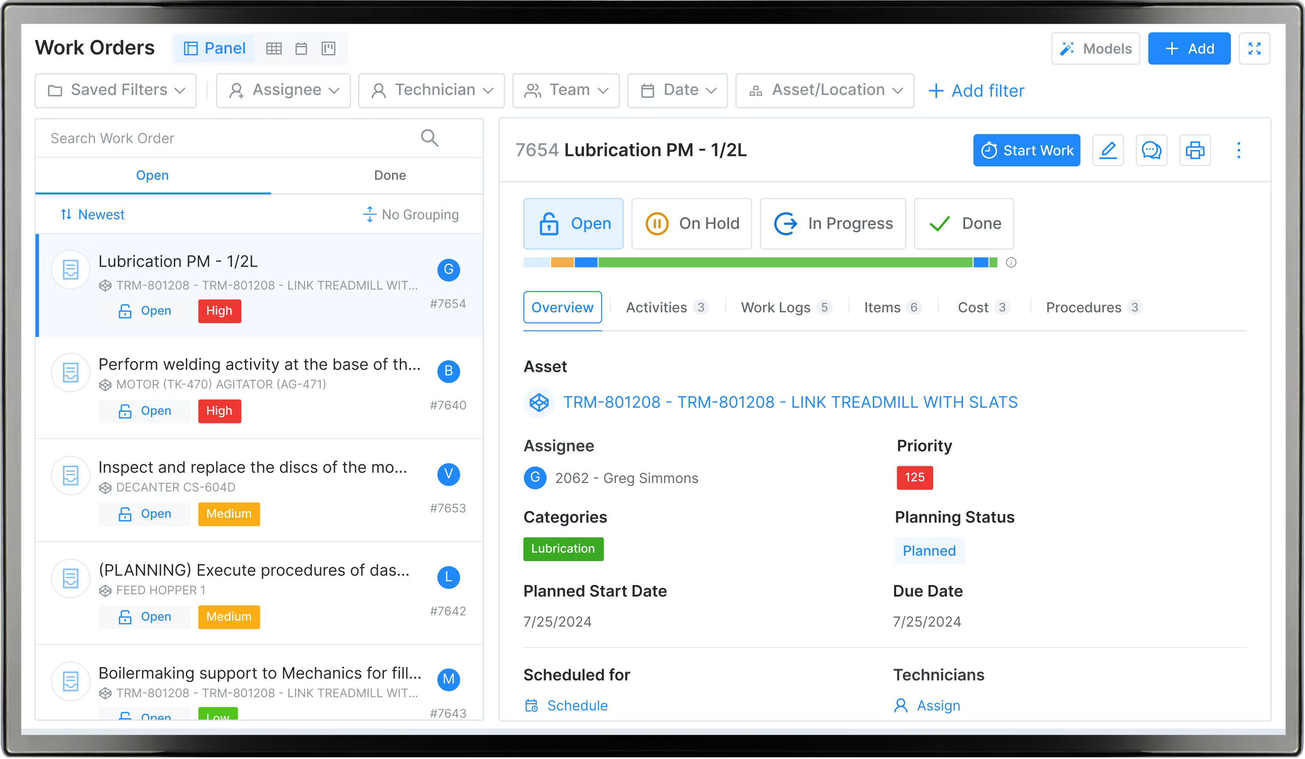Open the comments chat icon
Screen dimensions: 1305x759
[1151, 150]
